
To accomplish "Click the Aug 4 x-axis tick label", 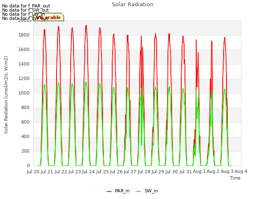I will tap(241, 171).
